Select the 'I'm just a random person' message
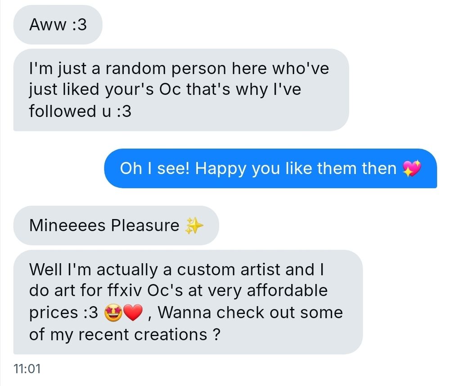The image size is (450, 386). coord(181,90)
